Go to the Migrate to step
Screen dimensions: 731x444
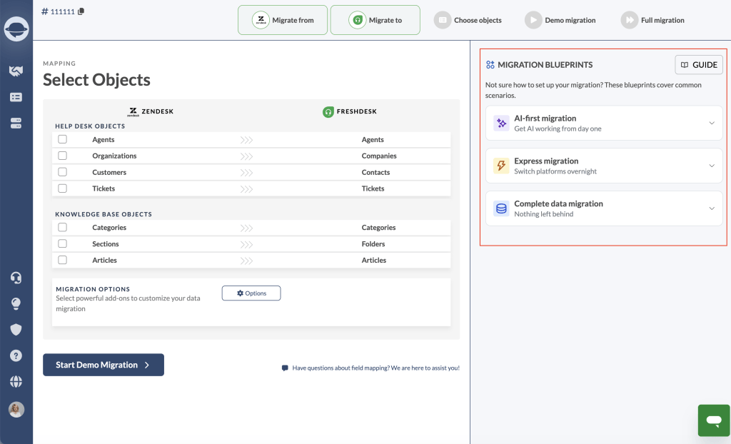pyautogui.click(x=375, y=20)
